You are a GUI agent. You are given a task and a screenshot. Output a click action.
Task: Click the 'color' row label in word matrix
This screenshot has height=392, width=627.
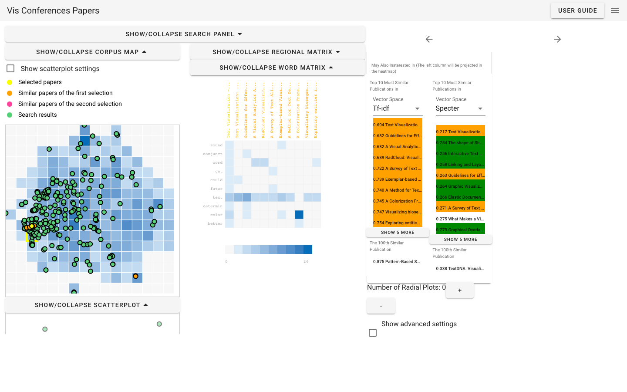[x=216, y=215]
